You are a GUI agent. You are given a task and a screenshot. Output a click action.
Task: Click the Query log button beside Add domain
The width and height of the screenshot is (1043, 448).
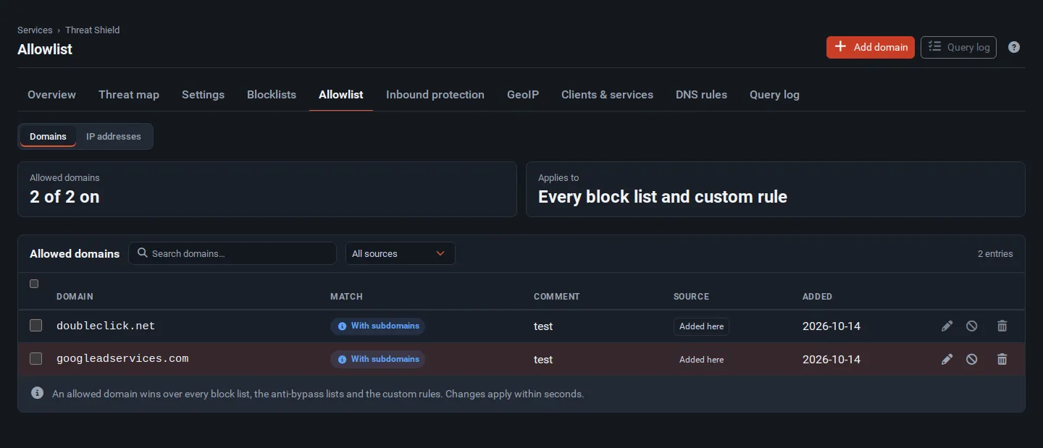tap(958, 47)
